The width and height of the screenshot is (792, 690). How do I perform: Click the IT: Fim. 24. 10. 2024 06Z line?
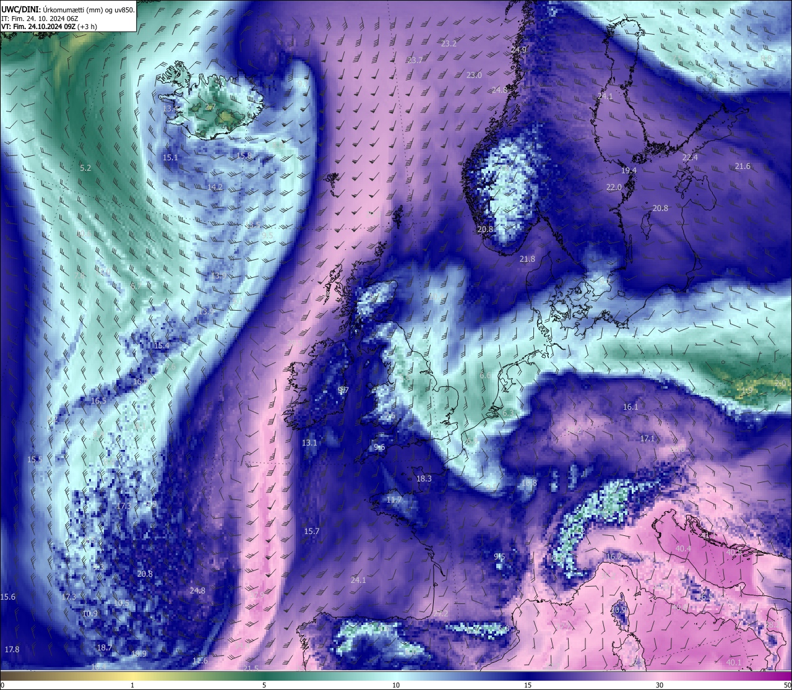coord(40,18)
